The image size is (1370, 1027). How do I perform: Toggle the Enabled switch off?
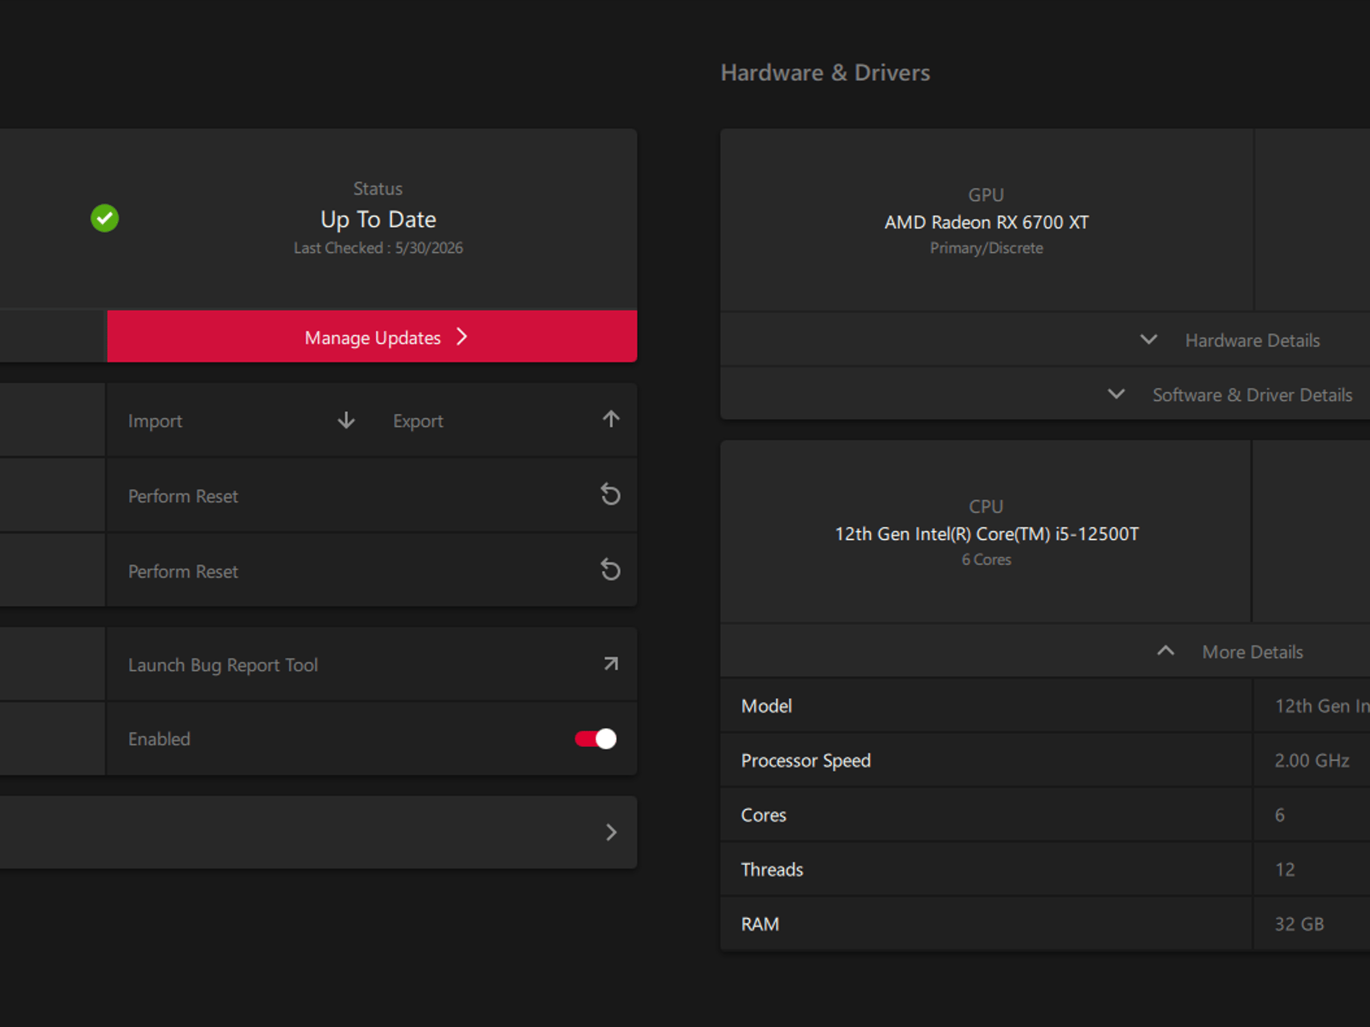pos(595,739)
